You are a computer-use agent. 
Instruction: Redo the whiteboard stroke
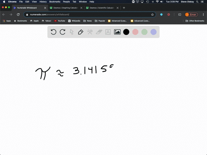(63, 32)
